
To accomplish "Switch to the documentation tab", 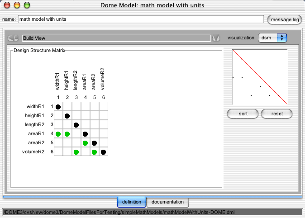I will coord(167,202).
